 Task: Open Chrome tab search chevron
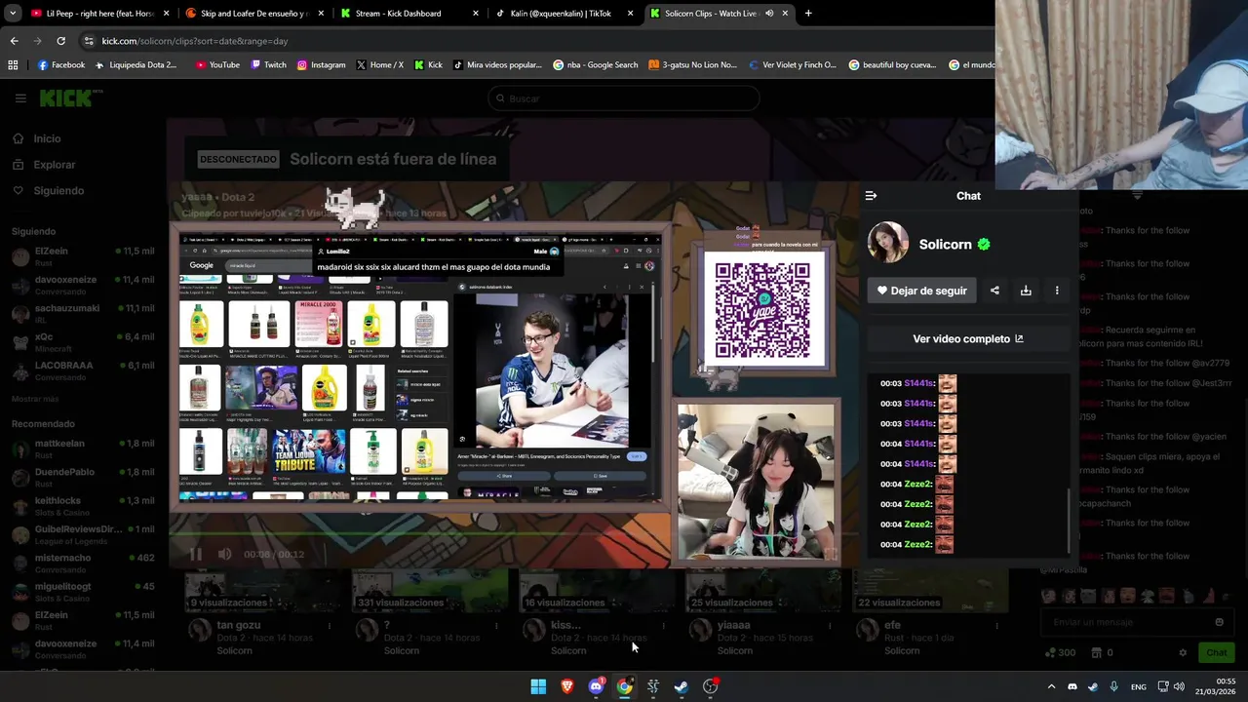pos(13,14)
